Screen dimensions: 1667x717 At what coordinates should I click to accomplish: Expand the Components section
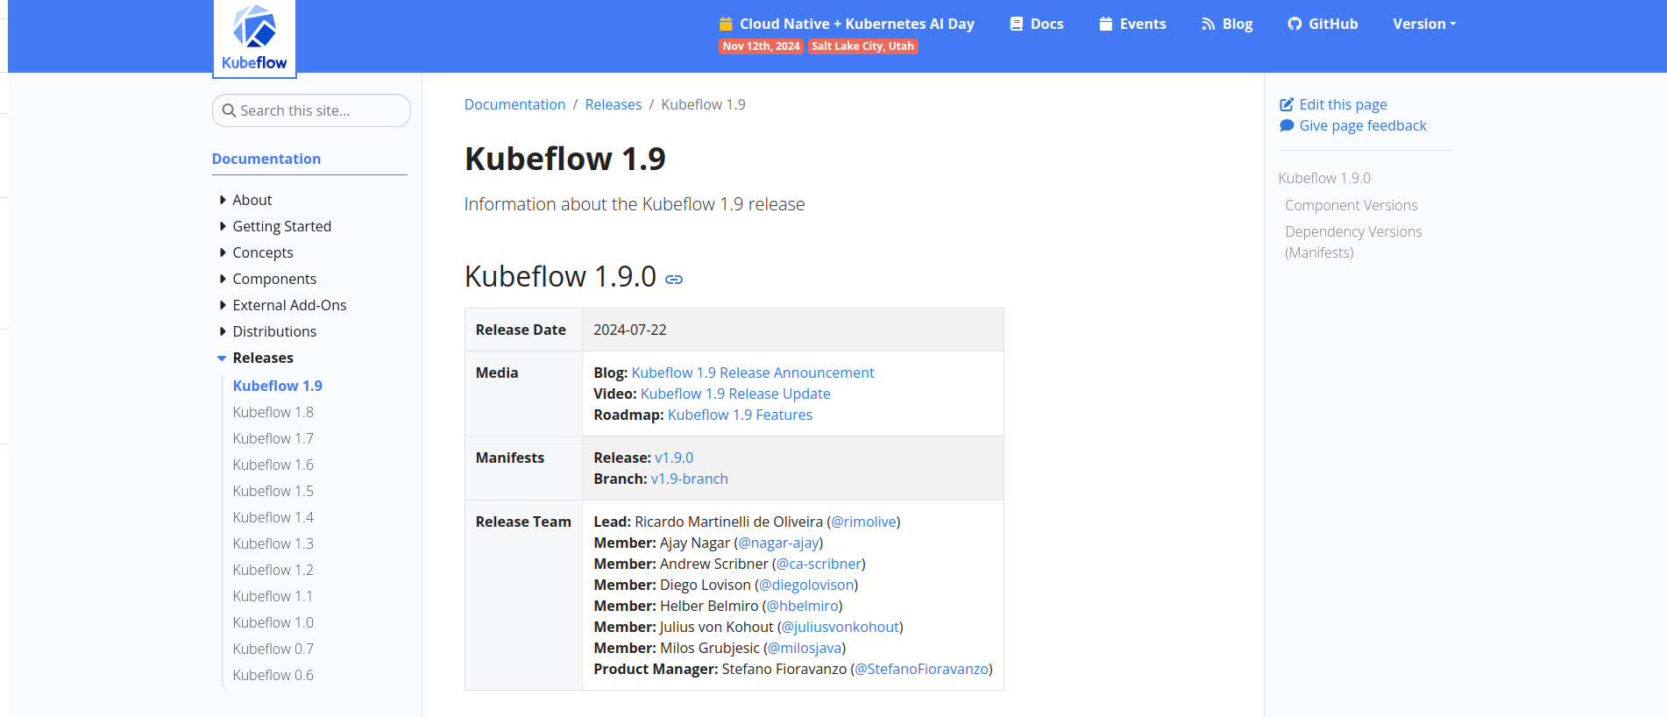pyautogui.click(x=223, y=279)
